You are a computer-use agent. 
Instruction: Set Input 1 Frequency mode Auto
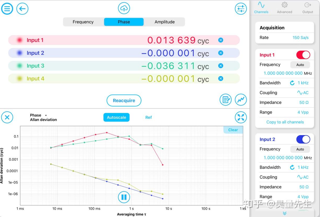tap(300, 65)
